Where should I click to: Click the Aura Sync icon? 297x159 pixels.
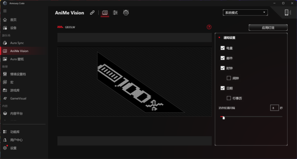pos(5,43)
